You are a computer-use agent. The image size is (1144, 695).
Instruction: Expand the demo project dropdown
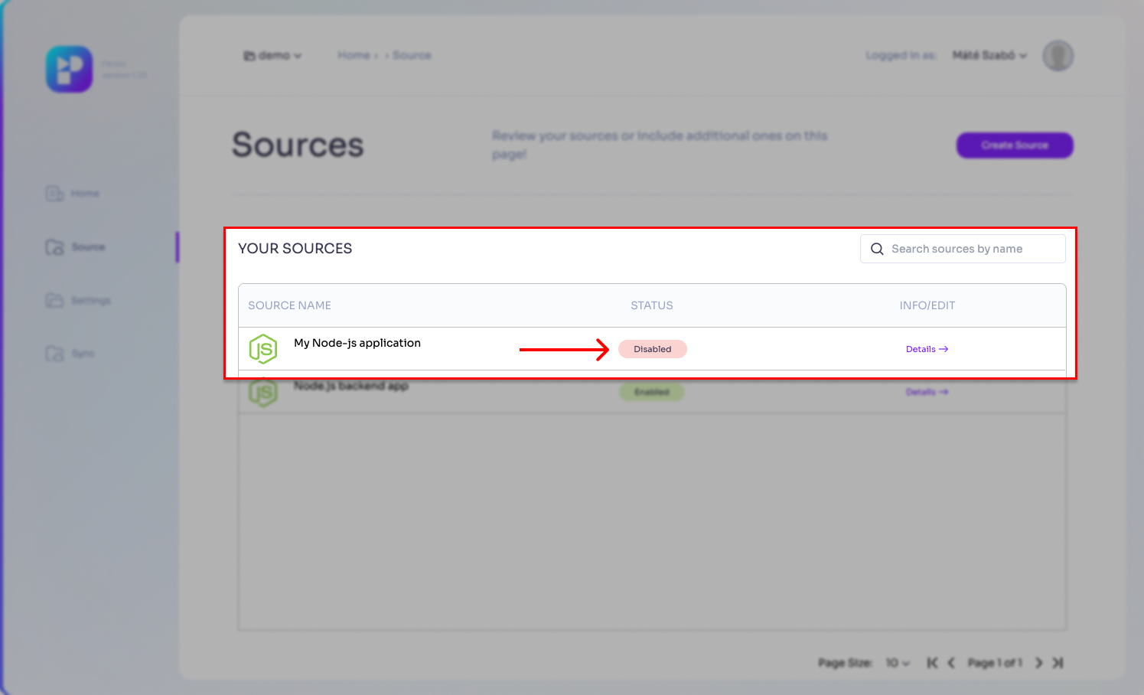(x=273, y=56)
